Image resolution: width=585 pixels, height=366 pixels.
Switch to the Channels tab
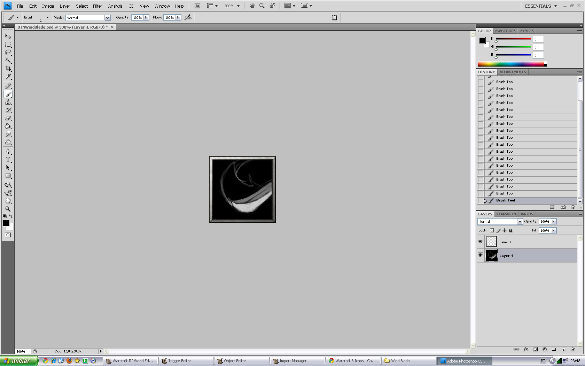[506, 214]
